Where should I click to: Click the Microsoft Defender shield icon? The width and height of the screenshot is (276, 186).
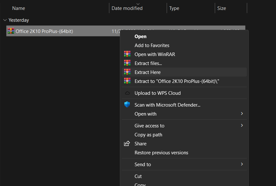(127, 105)
